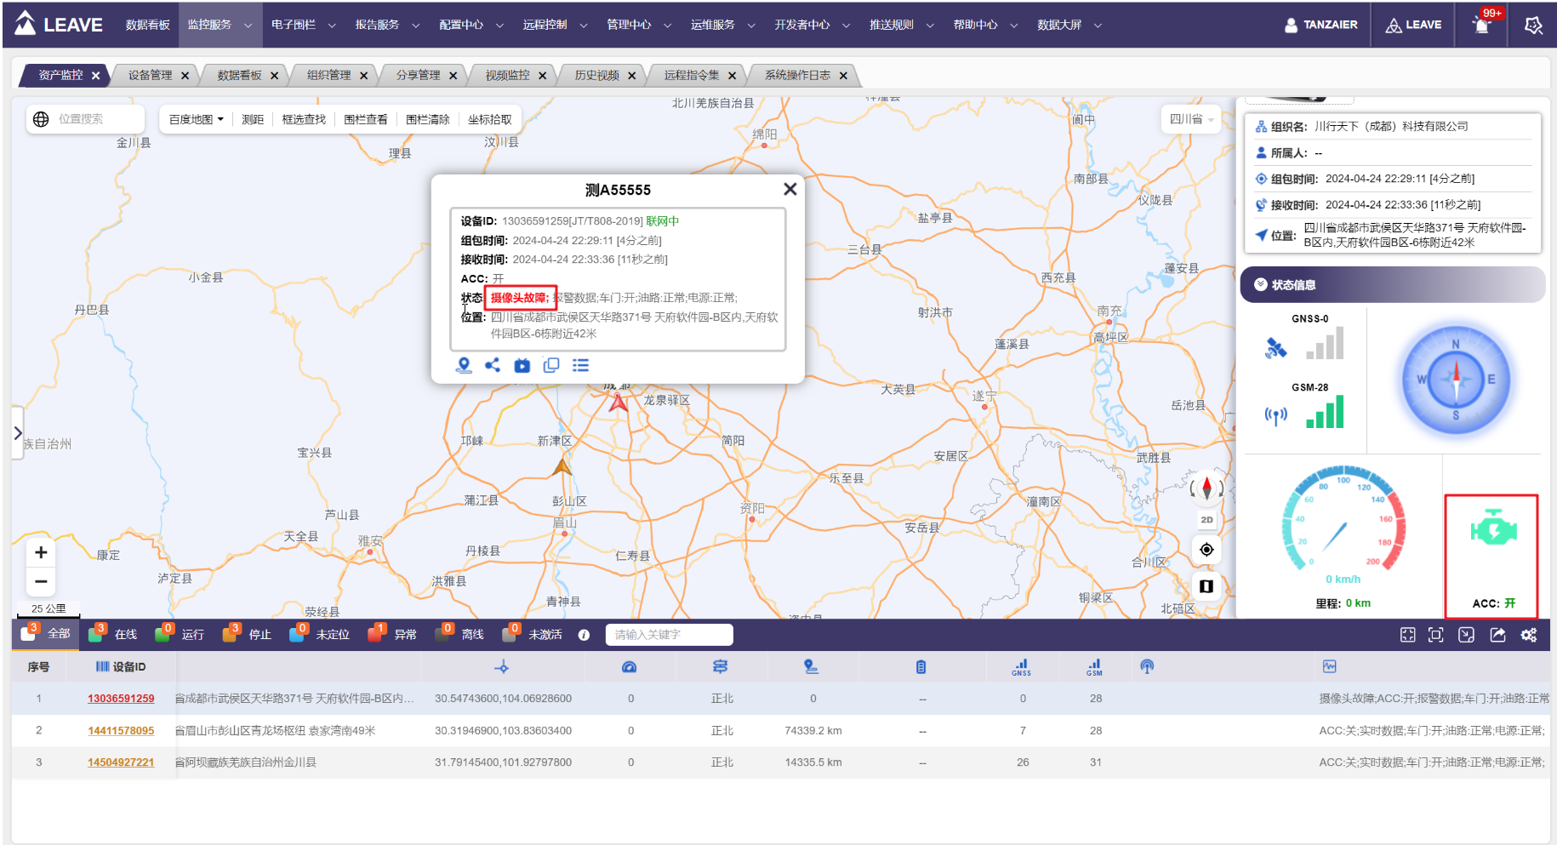Image resolution: width=1557 pixels, height=845 pixels.
Task: Click device ID link 14411578095
Action: click(x=121, y=731)
